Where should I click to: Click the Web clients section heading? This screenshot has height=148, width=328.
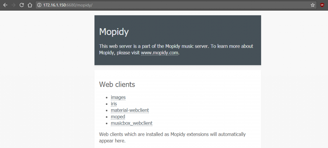click(117, 84)
